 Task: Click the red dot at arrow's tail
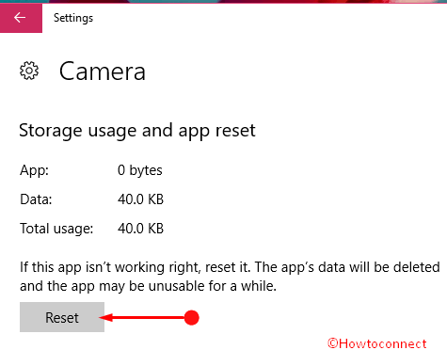(191, 318)
